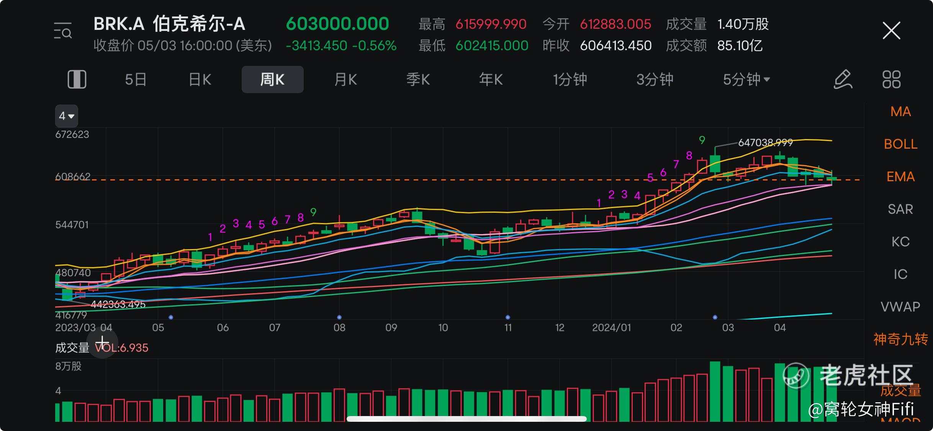Toggle the KC indicator
Image resolution: width=933 pixels, height=431 pixels.
pos(900,242)
